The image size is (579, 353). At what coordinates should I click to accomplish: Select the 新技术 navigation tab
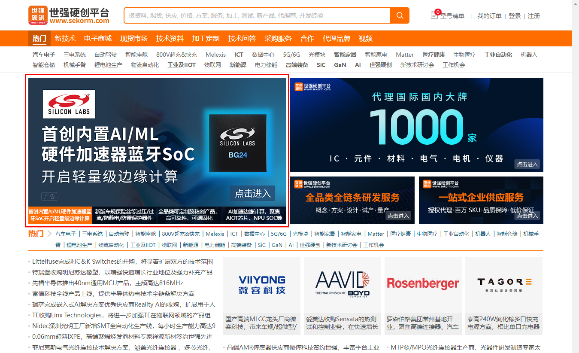click(65, 38)
